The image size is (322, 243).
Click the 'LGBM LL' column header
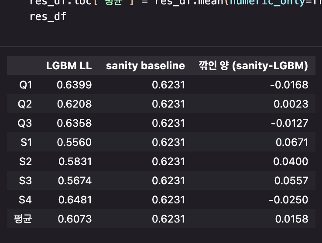(69, 66)
